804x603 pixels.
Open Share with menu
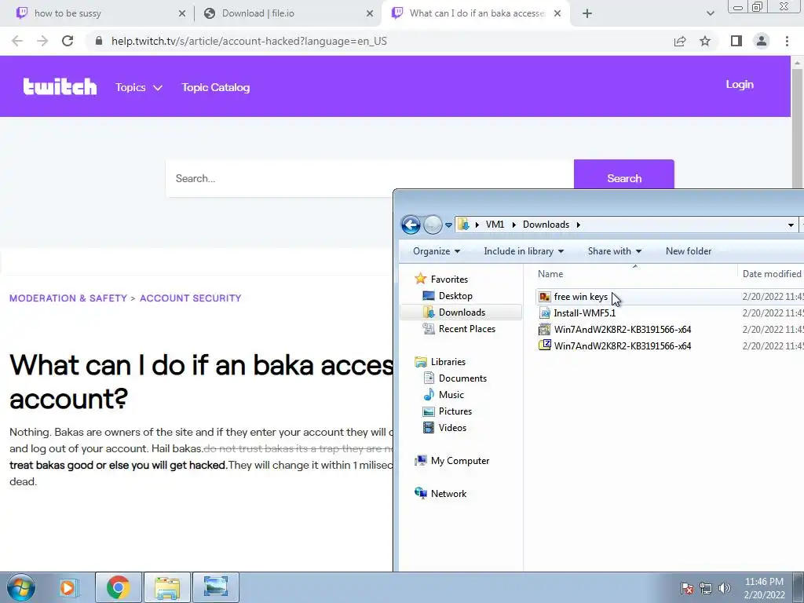pos(614,251)
